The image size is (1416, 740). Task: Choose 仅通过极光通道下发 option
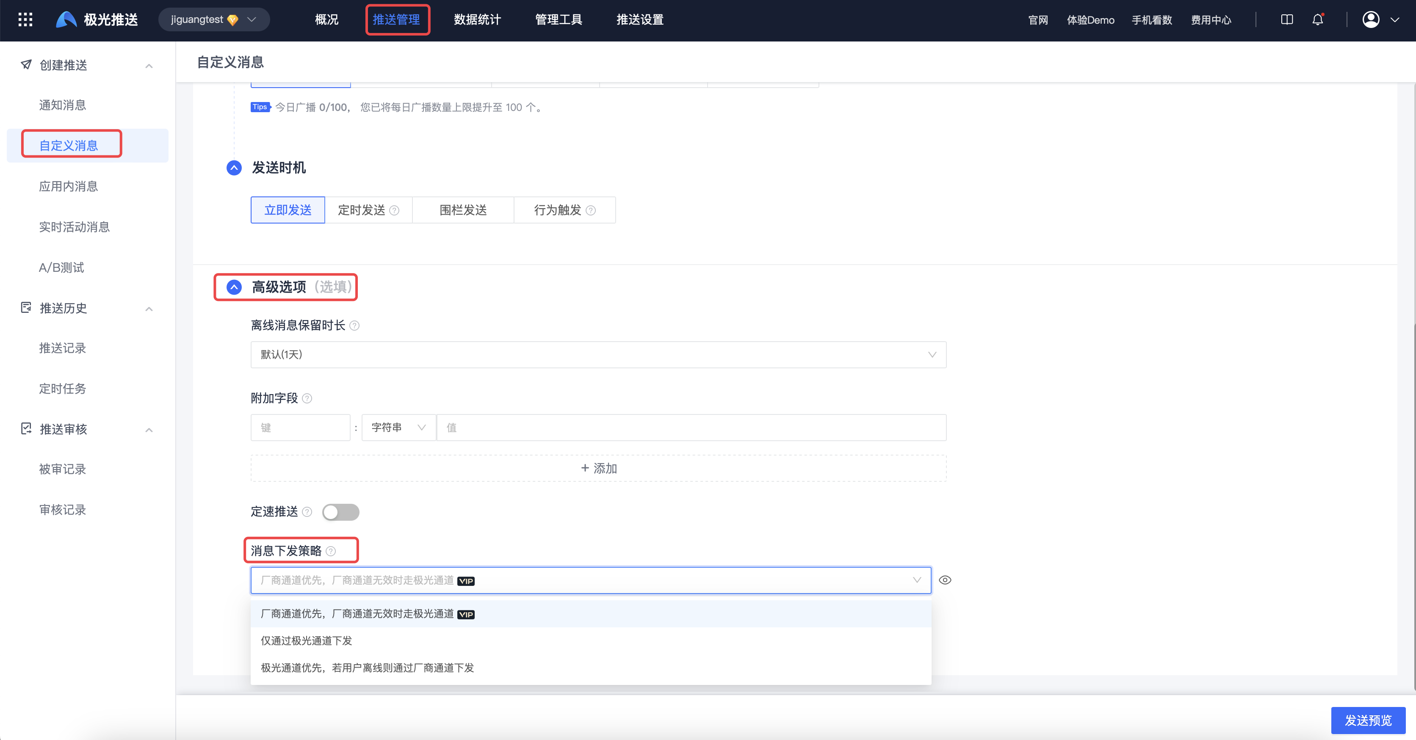click(591, 641)
